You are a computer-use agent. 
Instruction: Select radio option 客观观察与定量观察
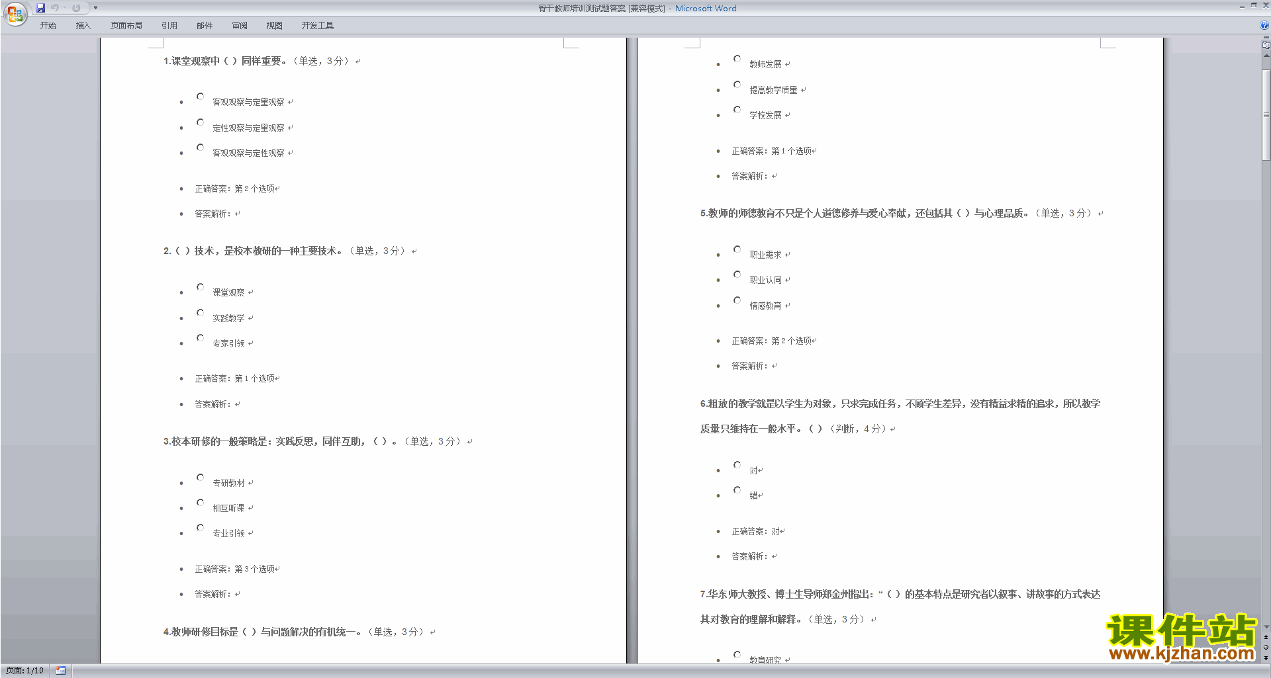[x=200, y=97]
